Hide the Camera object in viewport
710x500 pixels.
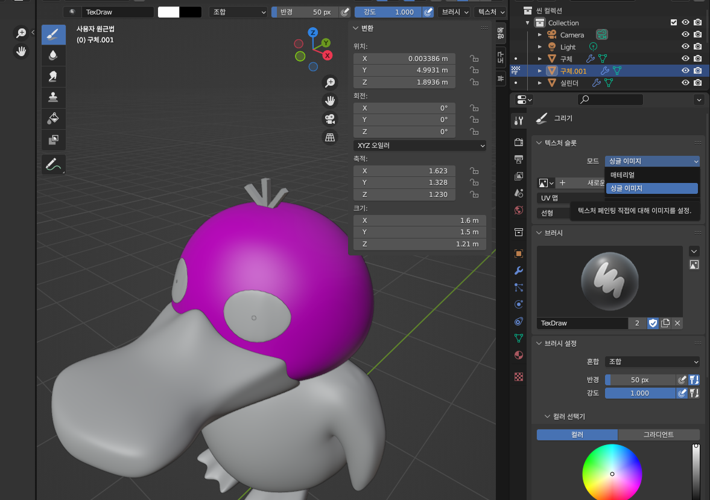(x=685, y=34)
